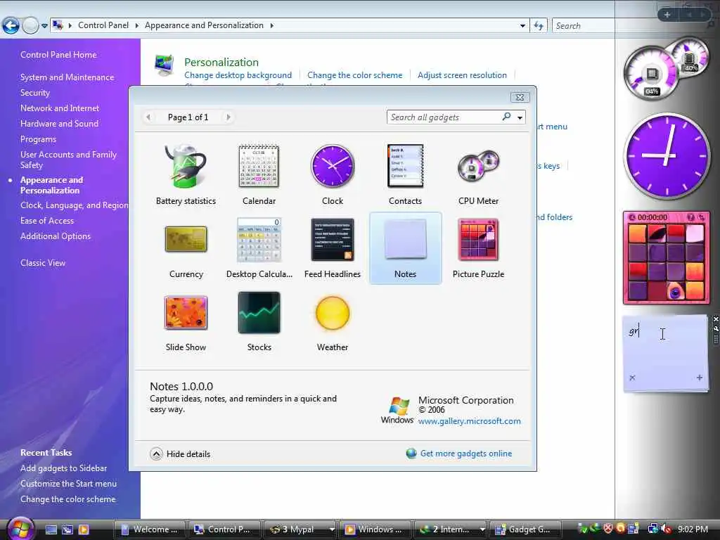Screen dimensions: 720x540
Task: Click the red shield security tray icon
Action: coord(608,529)
